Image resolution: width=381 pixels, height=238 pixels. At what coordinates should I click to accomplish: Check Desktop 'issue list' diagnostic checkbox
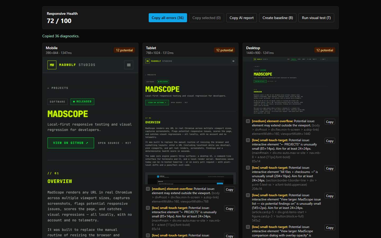click(x=248, y=195)
